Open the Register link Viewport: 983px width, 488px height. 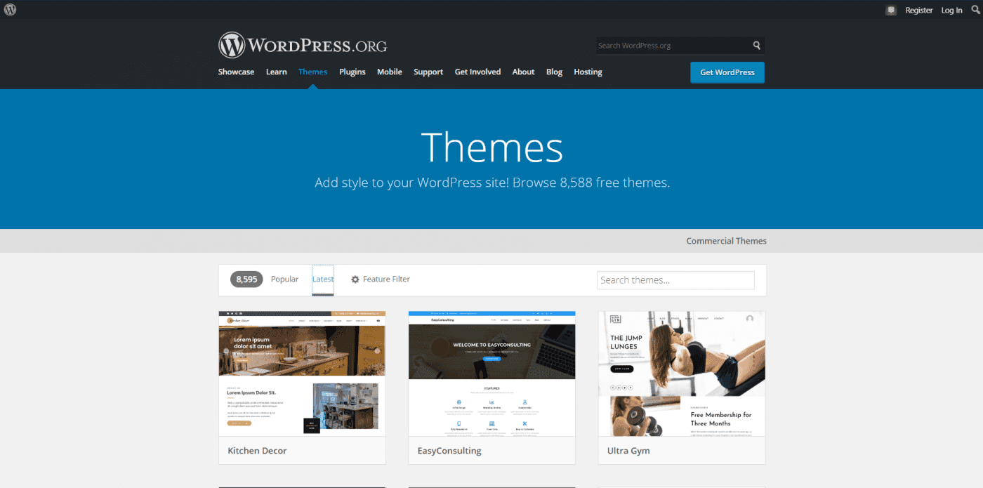[x=918, y=11]
